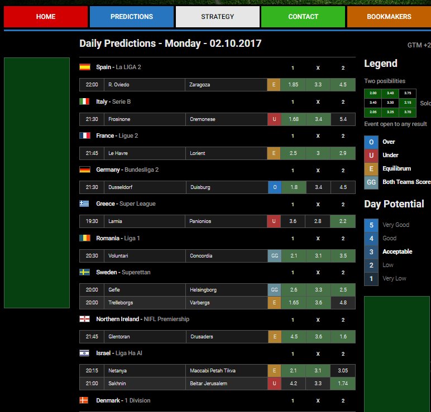Select day potential 4 Good
Viewport: 431px width, 412px height.
(x=371, y=239)
